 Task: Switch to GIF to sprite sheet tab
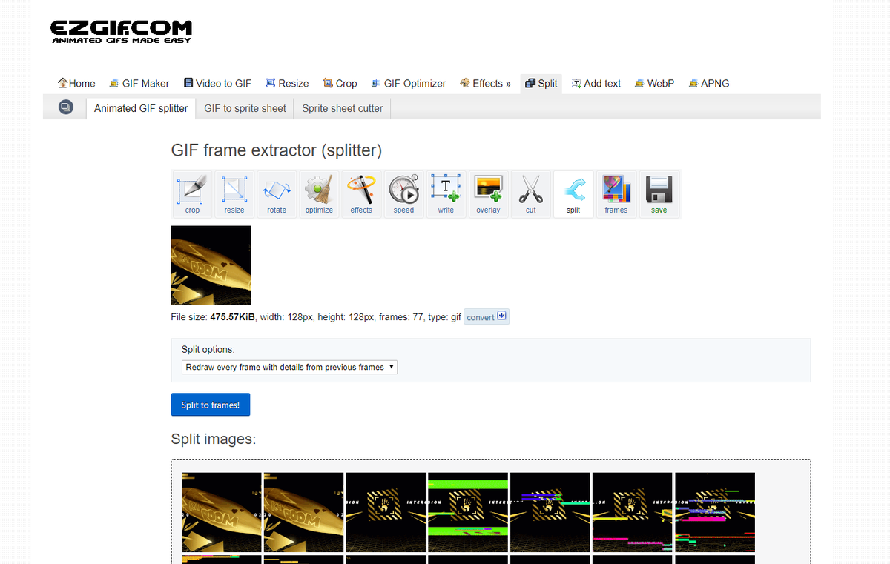pos(245,108)
